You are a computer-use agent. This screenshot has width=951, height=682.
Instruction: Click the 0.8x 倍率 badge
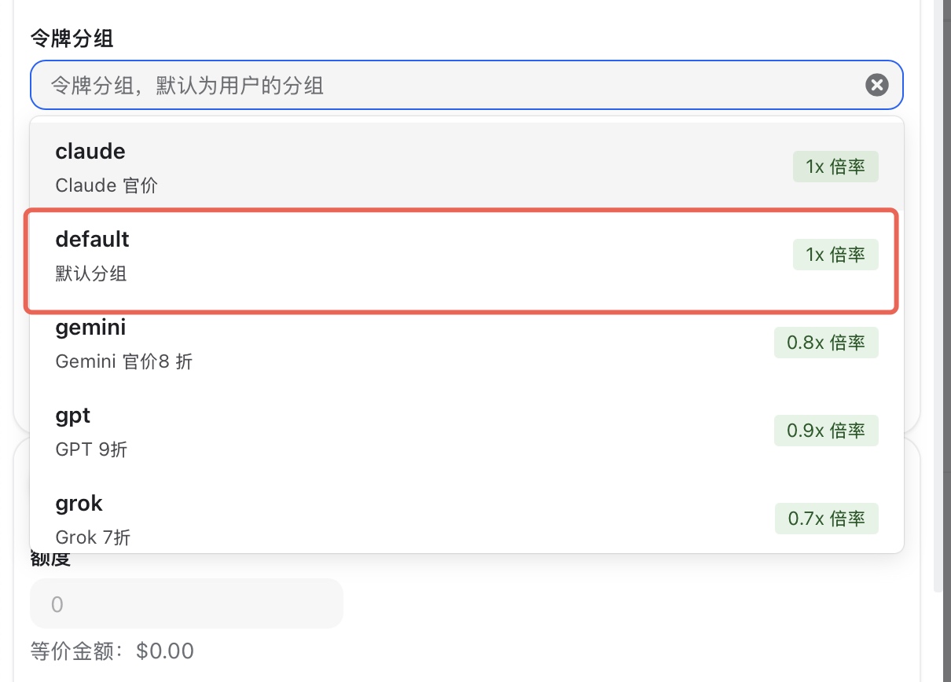[825, 343]
